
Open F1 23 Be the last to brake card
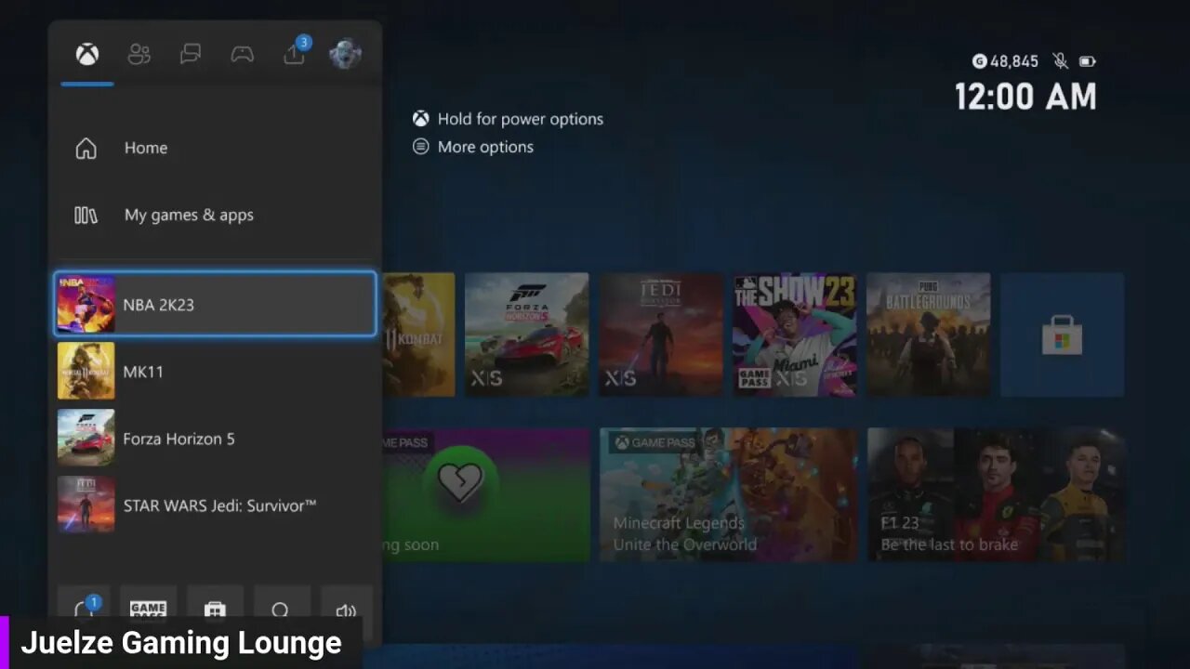coord(996,494)
